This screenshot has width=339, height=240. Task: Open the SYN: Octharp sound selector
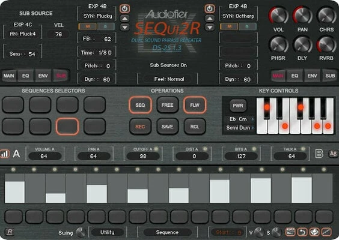239,16
